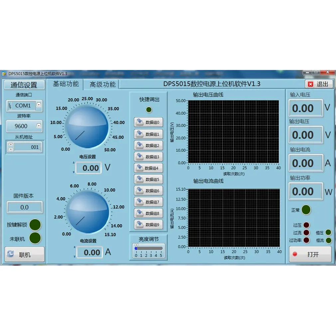Click the 固件版本 0.0 field

24,207
